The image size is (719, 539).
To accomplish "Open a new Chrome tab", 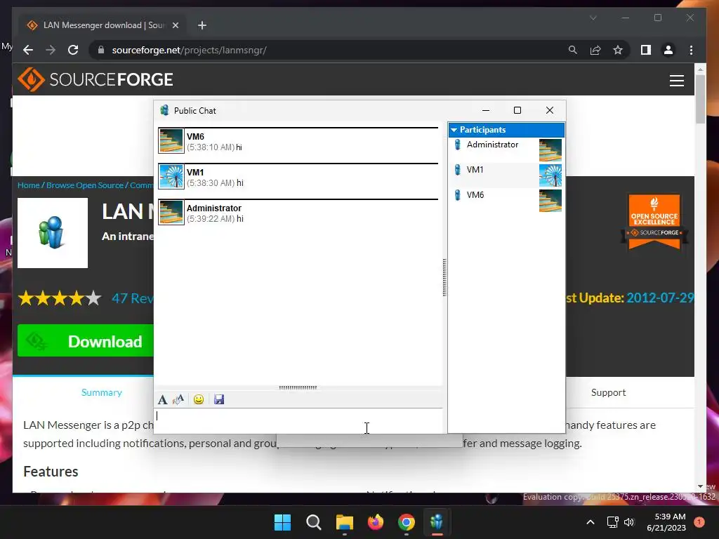I will click(x=202, y=25).
